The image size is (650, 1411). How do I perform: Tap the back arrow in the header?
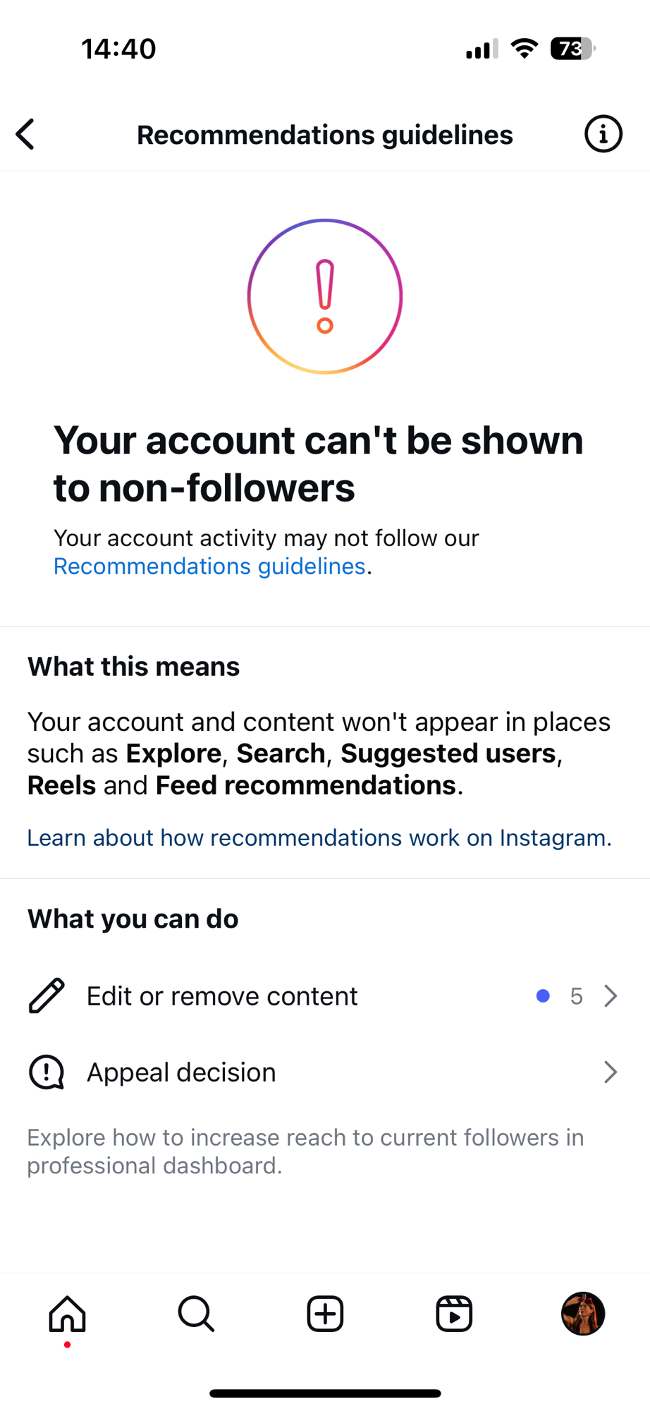[26, 134]
